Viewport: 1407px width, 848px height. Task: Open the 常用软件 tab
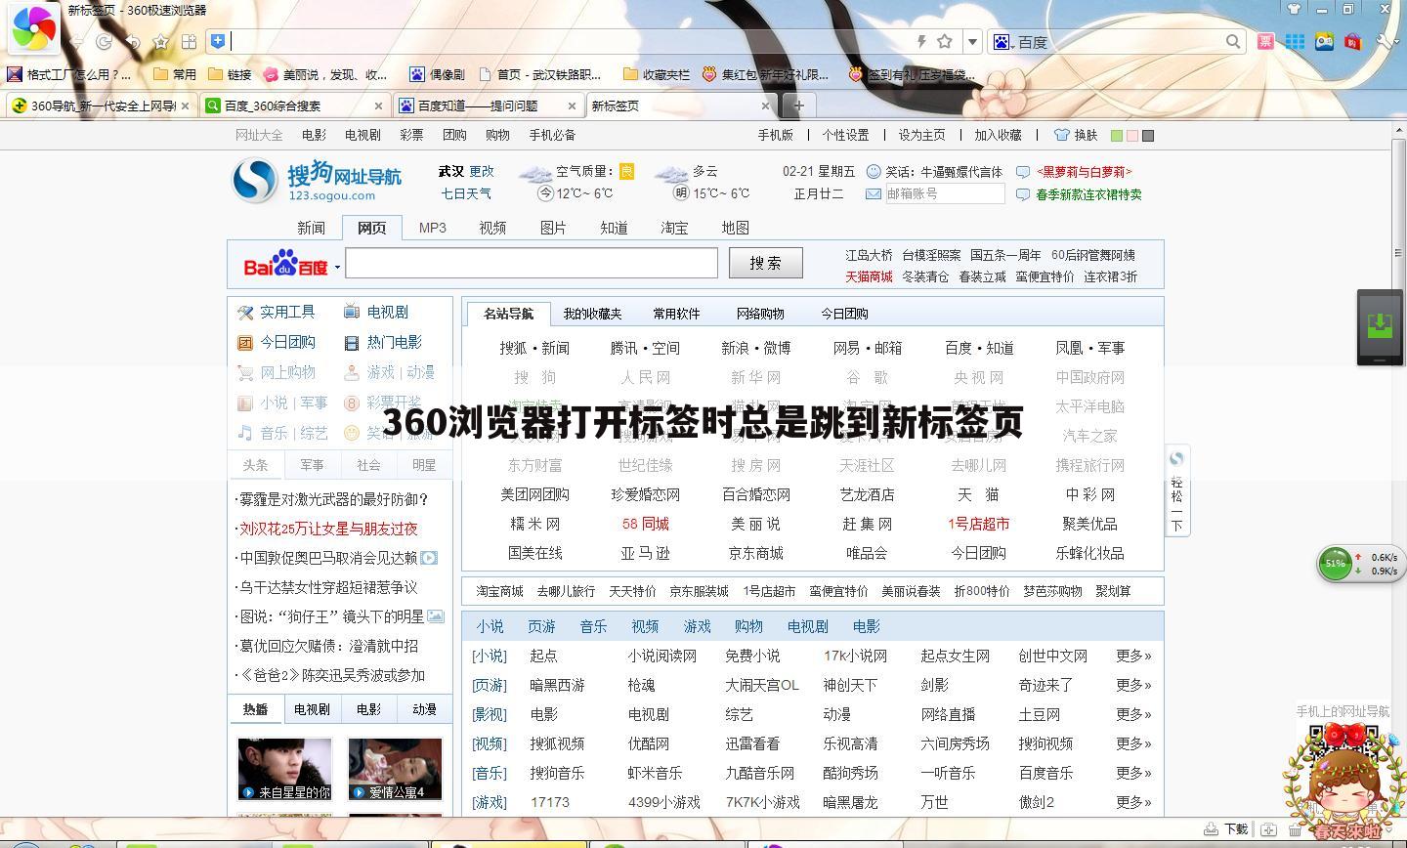[676, 314]
